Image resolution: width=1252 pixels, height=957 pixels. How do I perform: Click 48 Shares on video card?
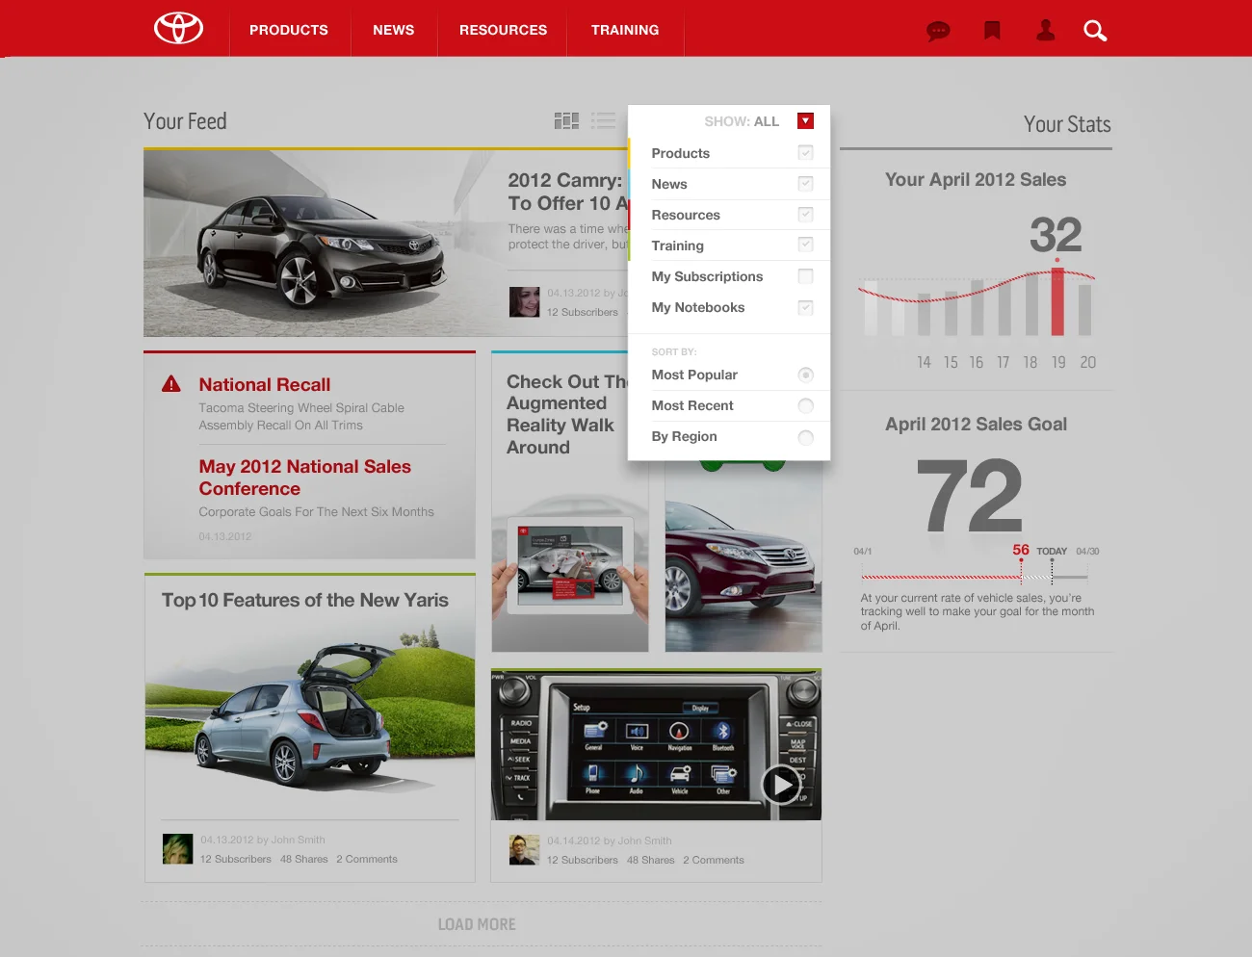pyautogui.click(x=651, y=860)
